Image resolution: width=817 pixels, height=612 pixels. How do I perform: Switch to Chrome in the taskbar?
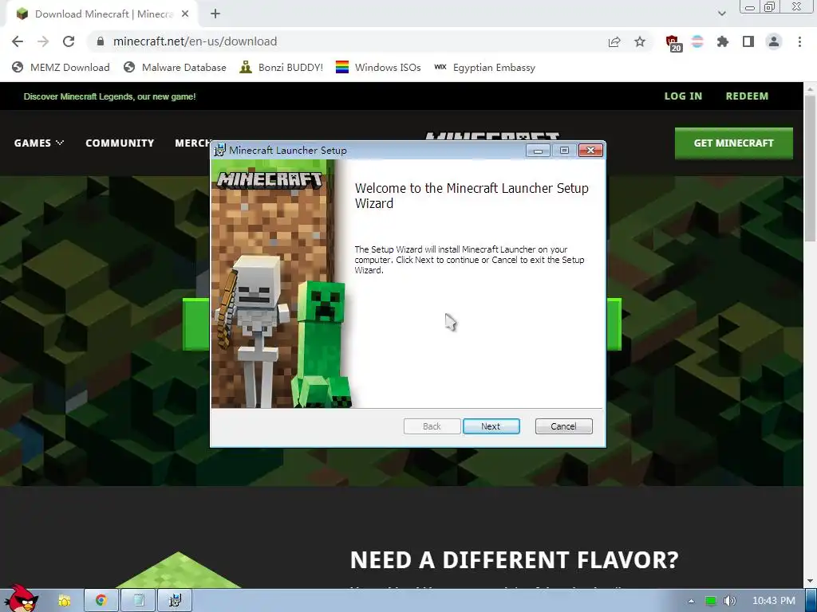101,601
